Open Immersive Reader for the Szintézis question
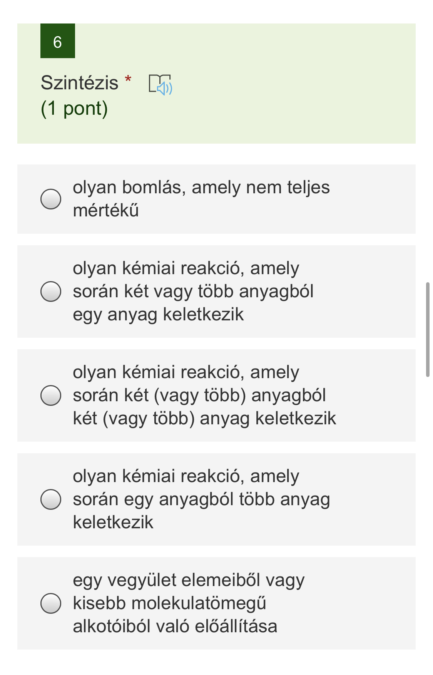 pyautogui.click(x=160, y=84)
